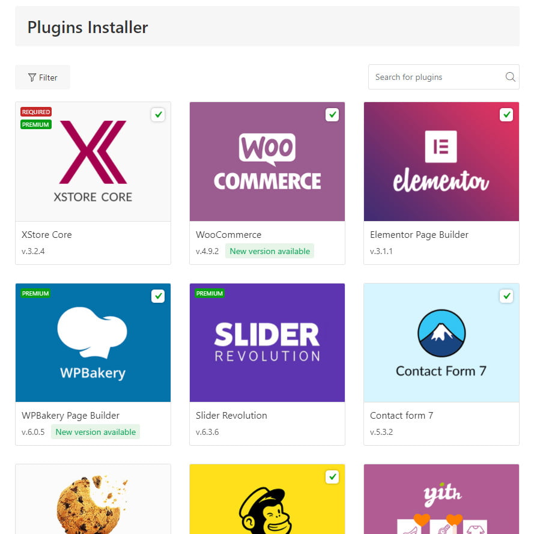Open the WooCommerce logo thumbnail

click(267, 162)
